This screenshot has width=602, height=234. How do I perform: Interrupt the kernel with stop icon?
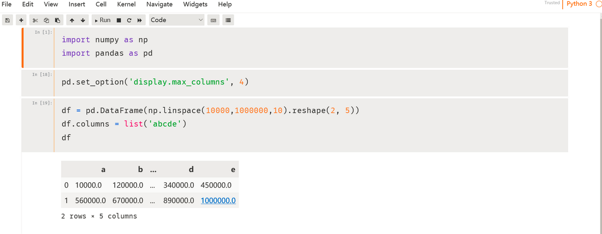pos(119,20)
